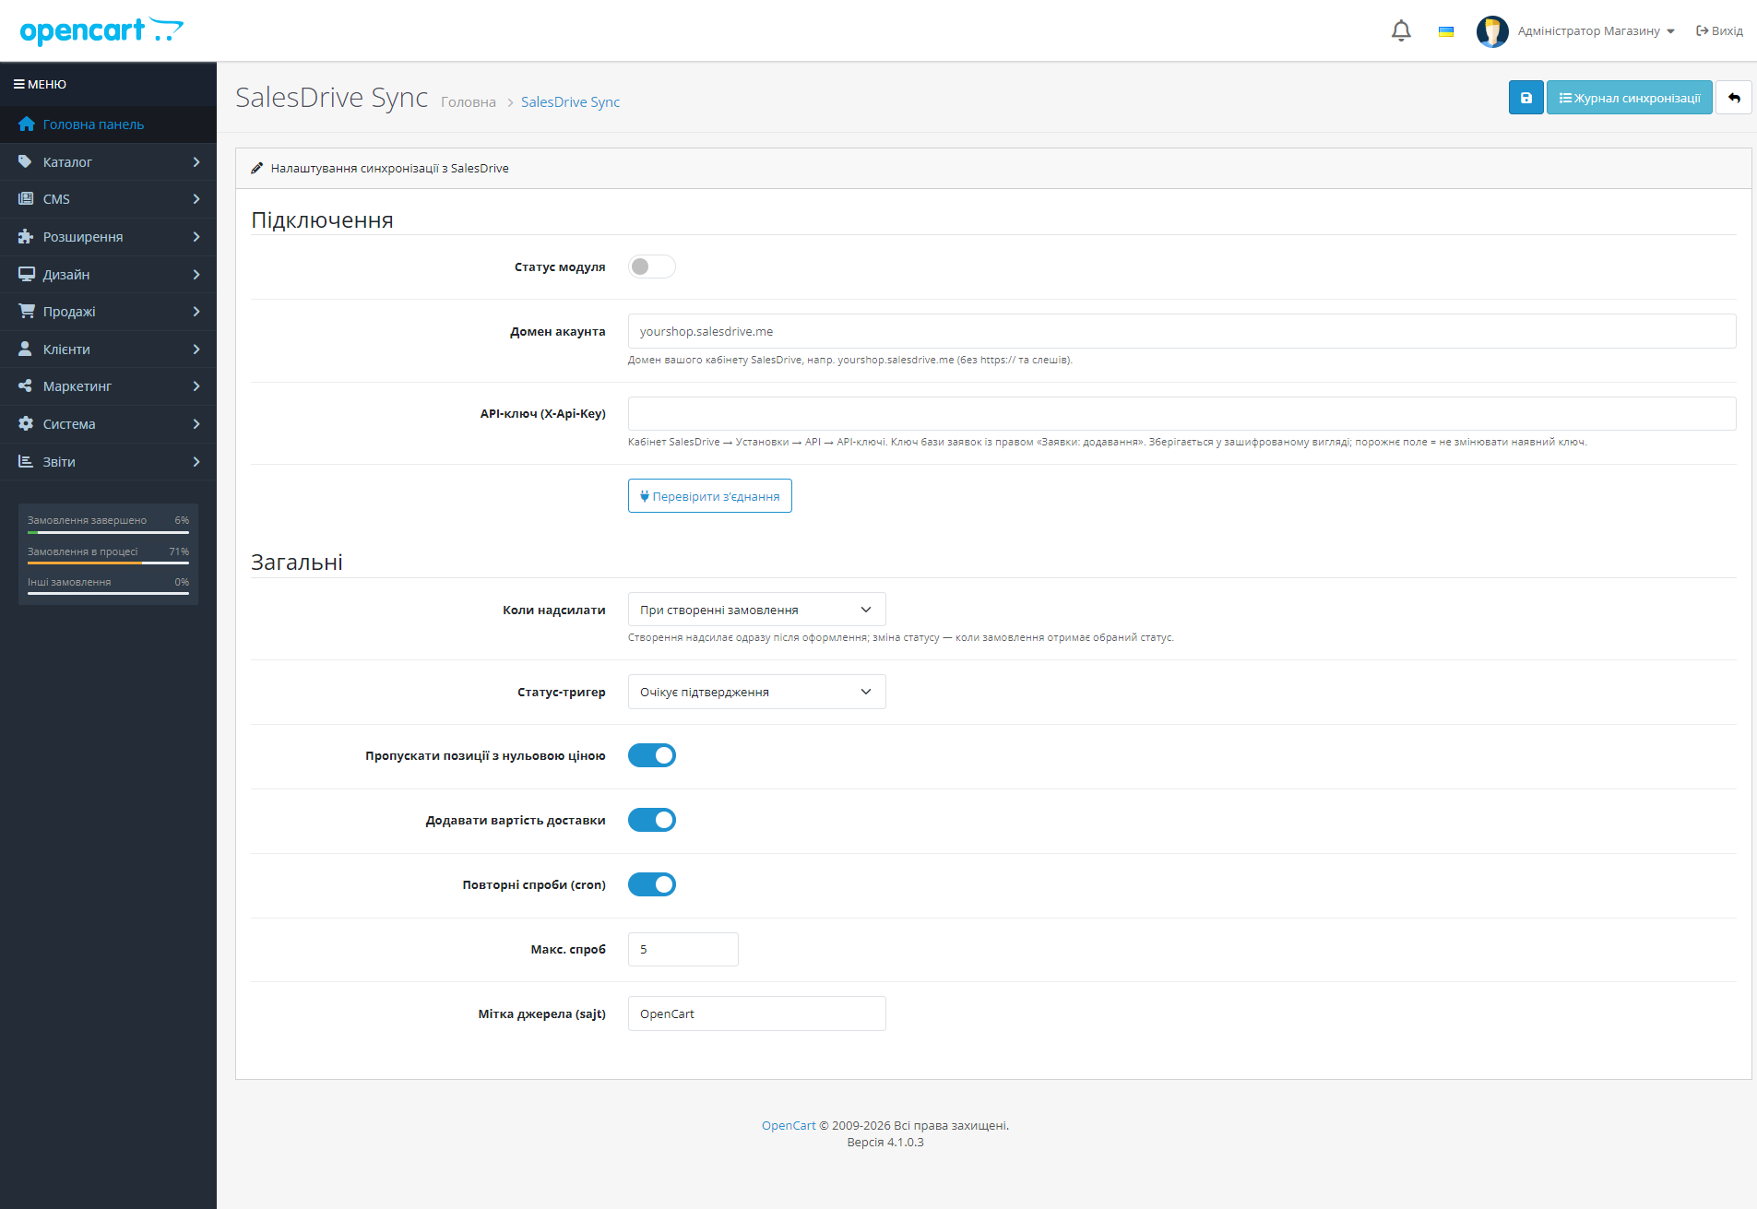The height and width of the screenshot is (1209, 1757).
Task: Click the Ukrainian flag language icon
Action: pyautogui.click(x=1446, y=31)
